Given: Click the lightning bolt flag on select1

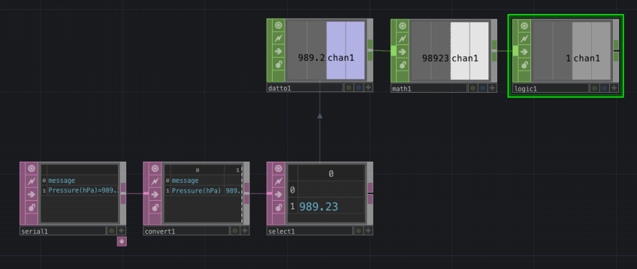Looking at the screenshot, I should 278,182.
